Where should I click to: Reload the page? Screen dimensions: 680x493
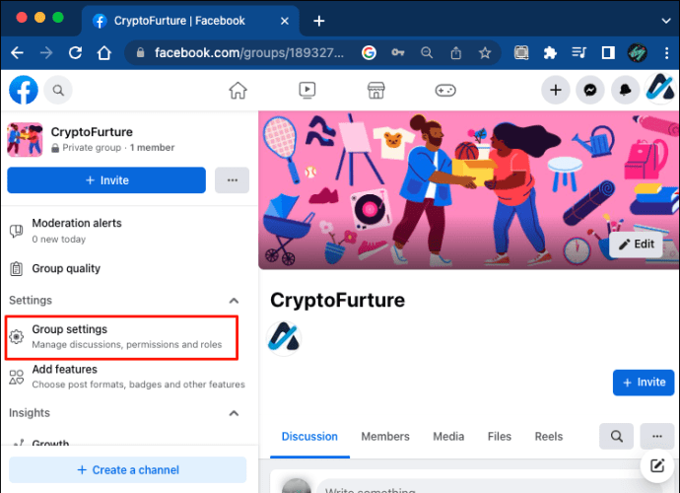(75, 53)
